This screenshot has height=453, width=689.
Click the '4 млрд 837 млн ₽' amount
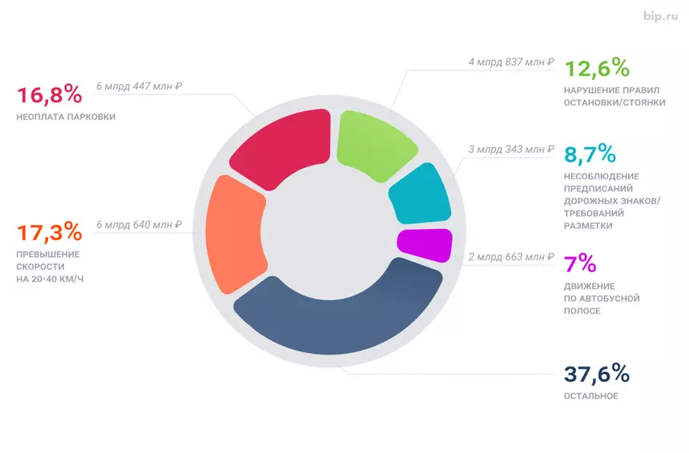511,62
